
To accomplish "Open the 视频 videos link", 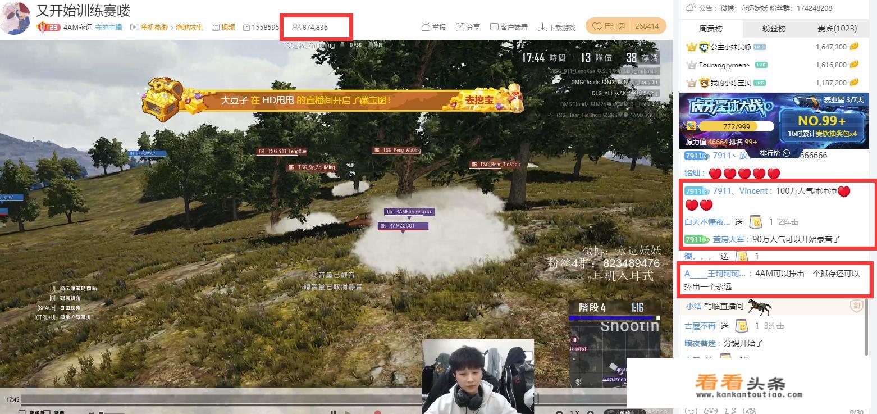I will (223, 27).
